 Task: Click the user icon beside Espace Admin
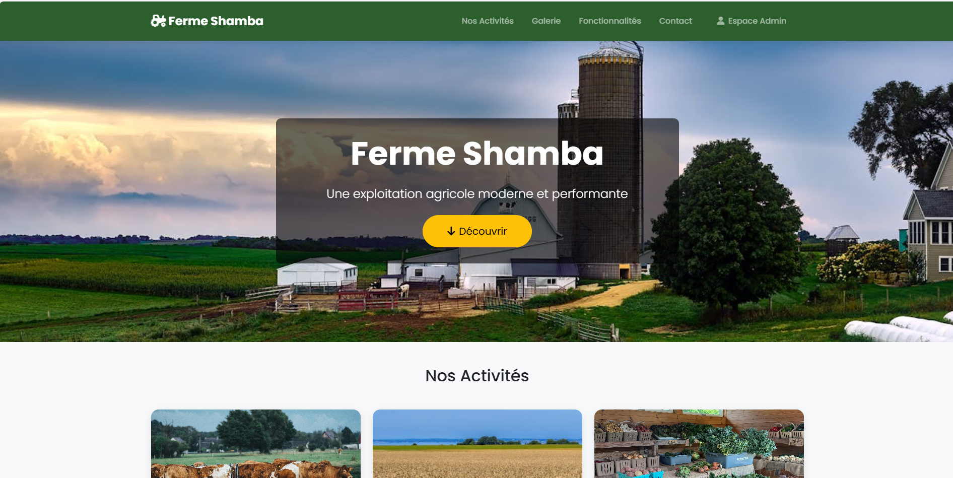(720, 21)
